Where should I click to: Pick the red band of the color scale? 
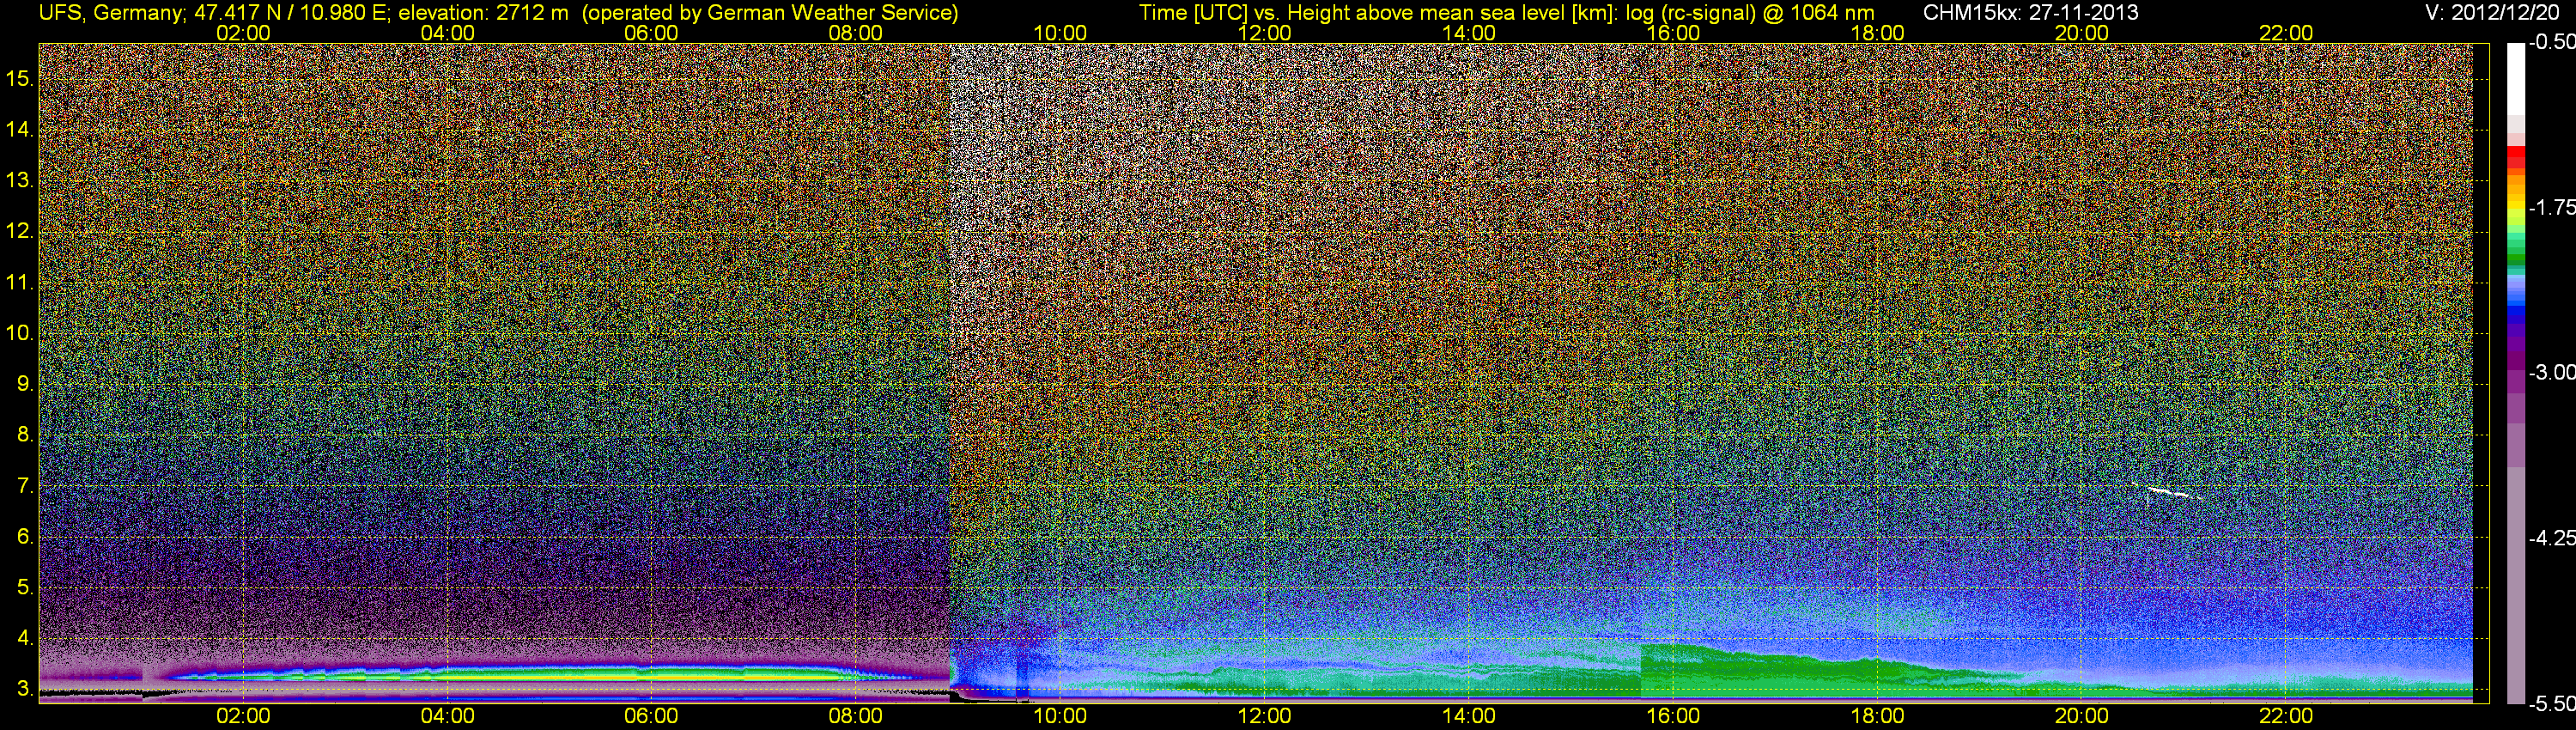(2515, 157)
